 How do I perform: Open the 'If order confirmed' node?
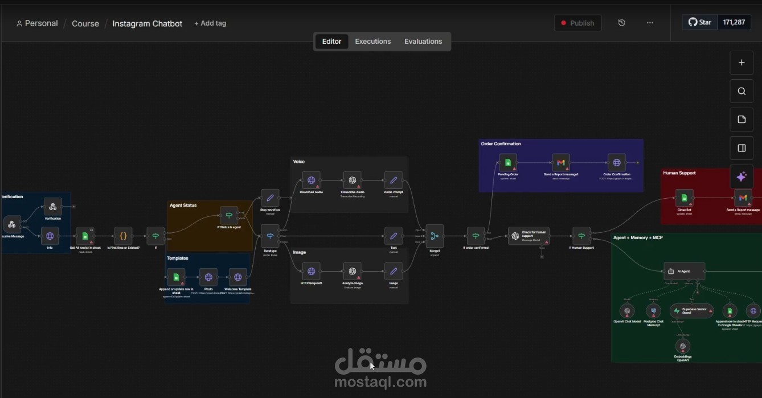(x=476, y=236)
